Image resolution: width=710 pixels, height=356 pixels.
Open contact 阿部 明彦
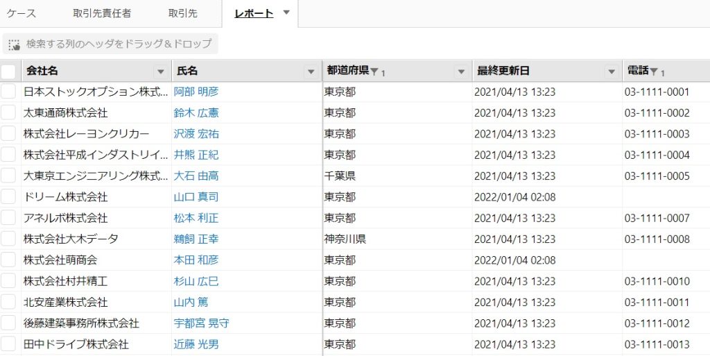click(x=196, y=92)
